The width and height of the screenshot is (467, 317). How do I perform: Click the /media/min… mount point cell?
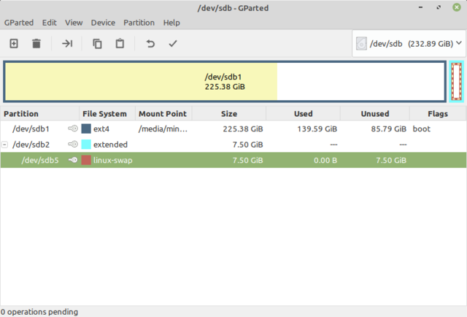pos(163,129)
